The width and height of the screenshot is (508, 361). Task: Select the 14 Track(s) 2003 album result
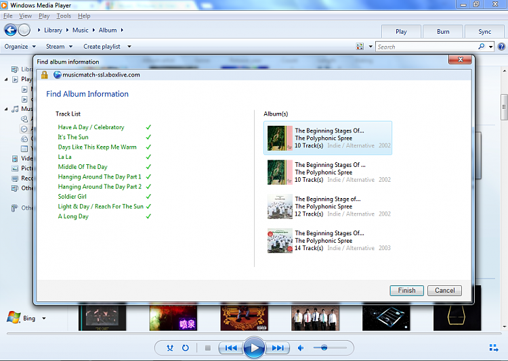pyautogui.click(x=329, y=241)
